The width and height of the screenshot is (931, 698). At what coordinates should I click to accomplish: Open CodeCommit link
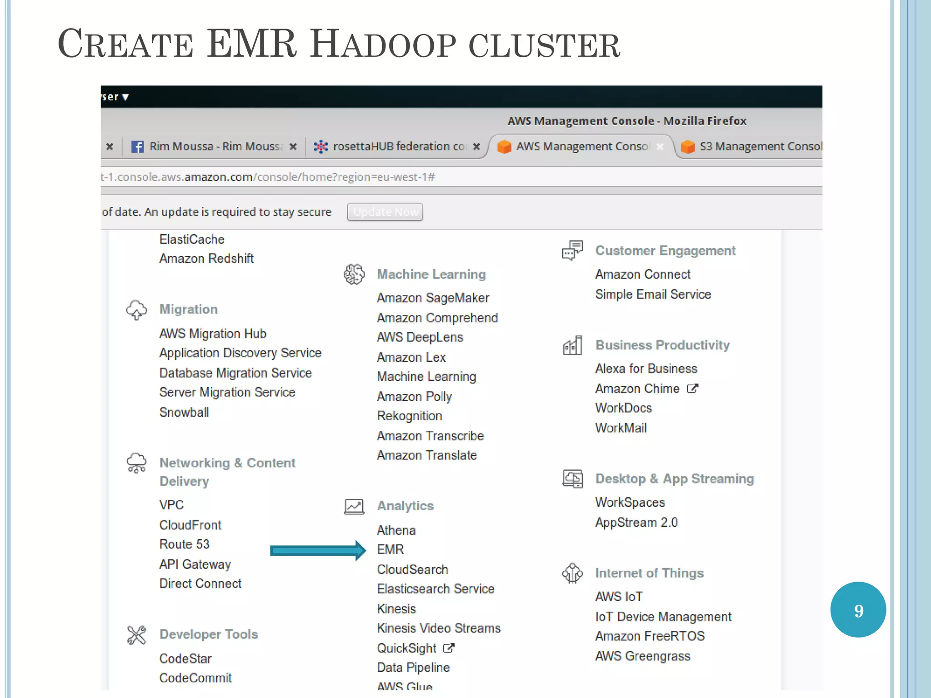[195, 678]
